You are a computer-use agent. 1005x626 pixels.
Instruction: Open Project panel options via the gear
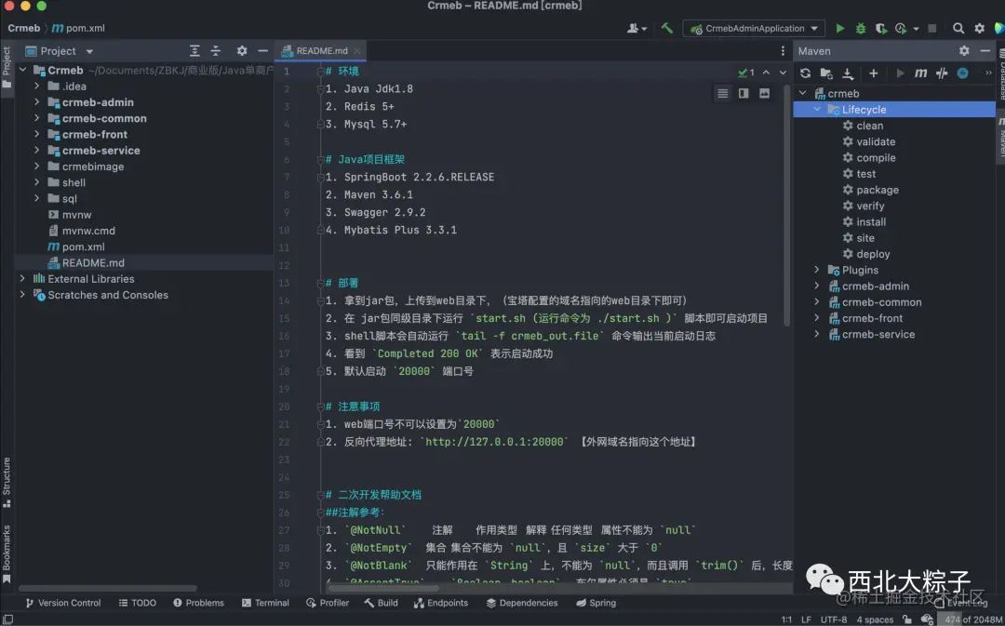(242, 50)
